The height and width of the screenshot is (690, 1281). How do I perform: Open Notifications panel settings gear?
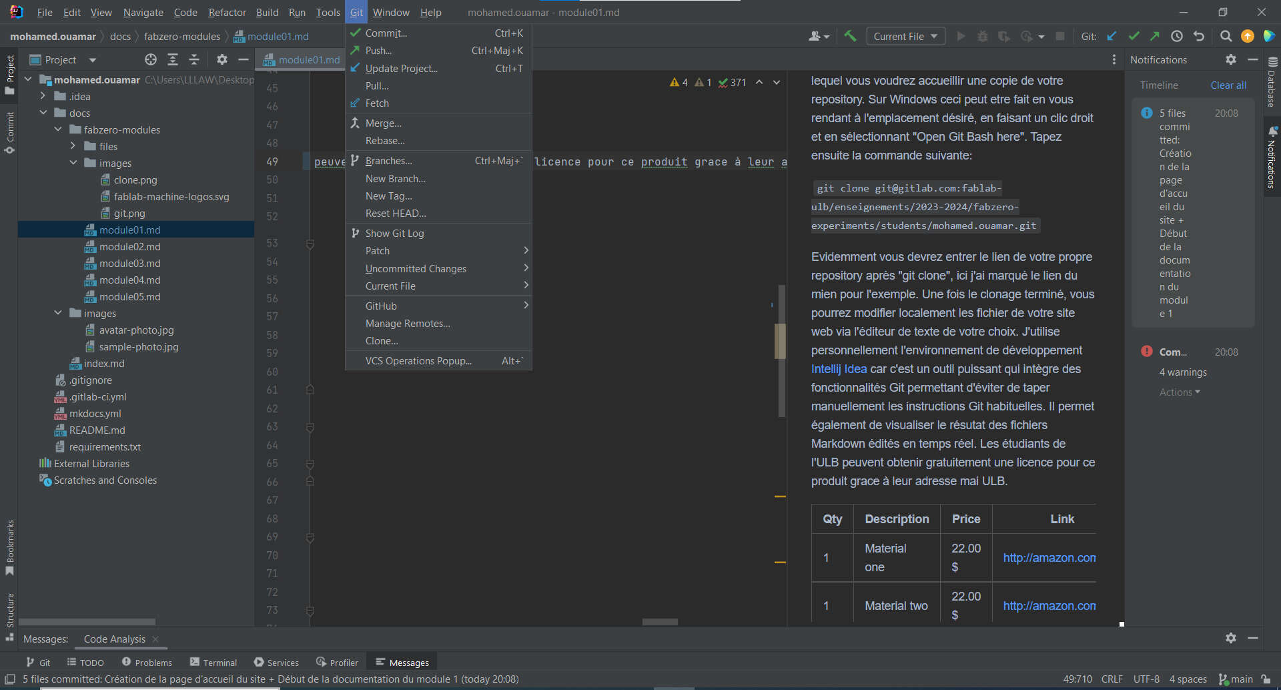point(1231,59)
